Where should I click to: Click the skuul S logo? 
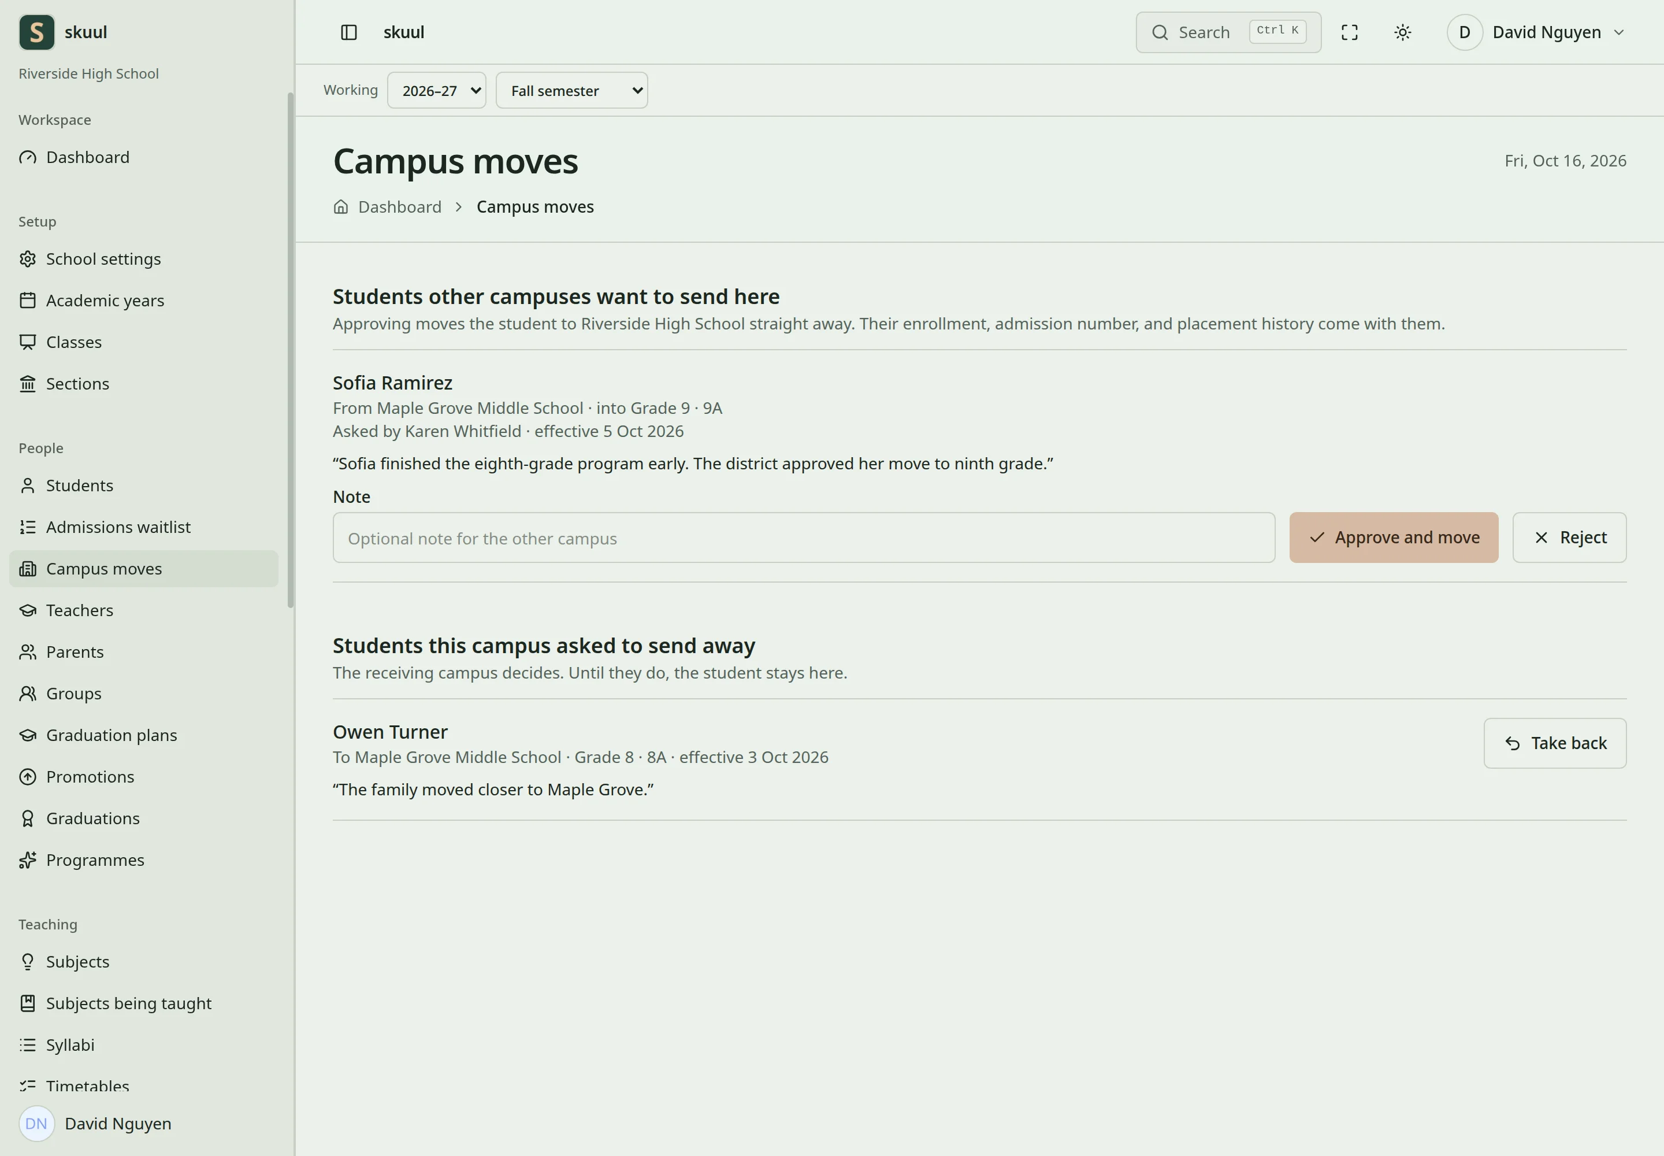[x=37, y=32]
